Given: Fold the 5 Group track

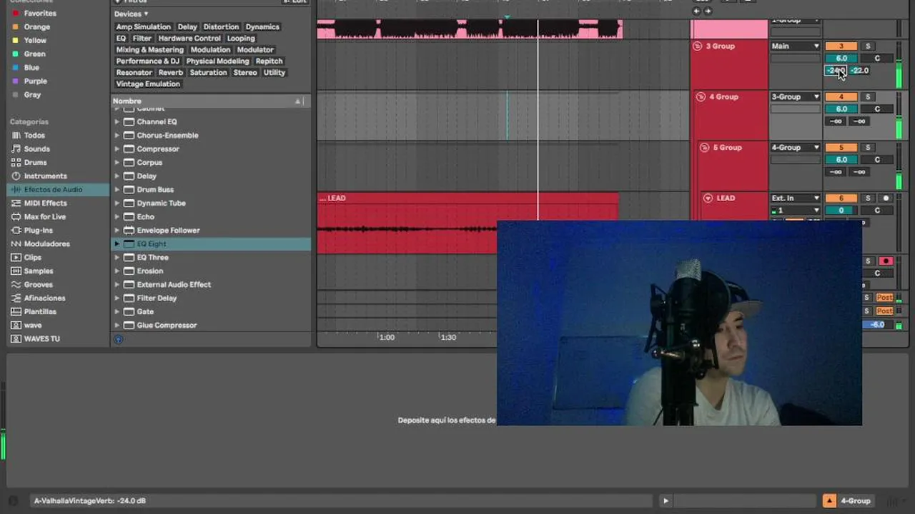Looking at the screenshot, I should point(705,148).
